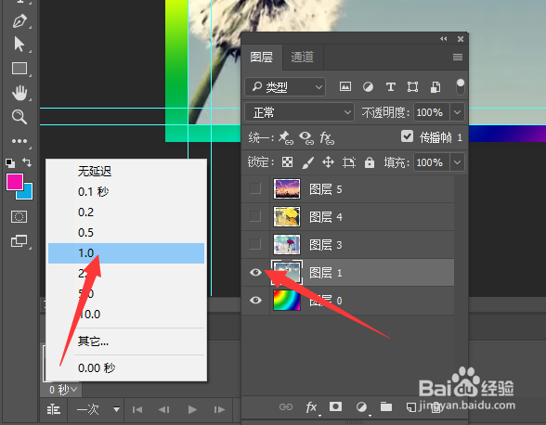The height and width of the screenshot is (425, 546).
Task: Open the 一次 looping options dropdown
Action: 98,409
